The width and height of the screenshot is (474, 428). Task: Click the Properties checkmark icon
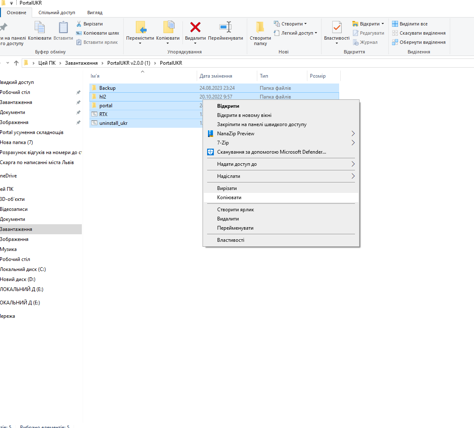coord(337,27)
